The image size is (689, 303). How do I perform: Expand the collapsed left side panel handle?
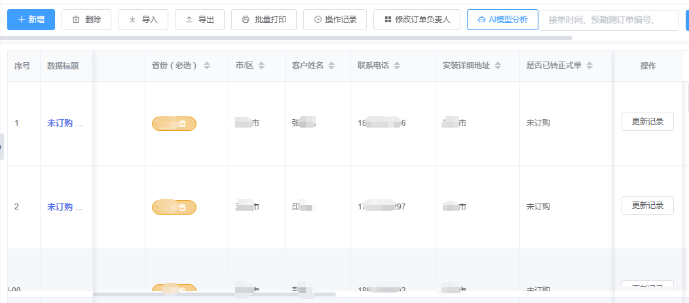2,146
